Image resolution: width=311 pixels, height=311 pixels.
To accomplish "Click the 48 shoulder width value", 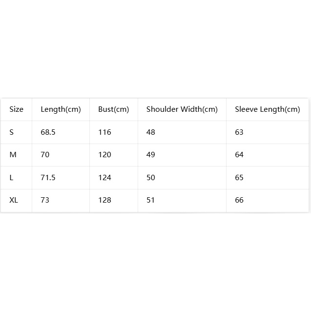I will point(151,132).
